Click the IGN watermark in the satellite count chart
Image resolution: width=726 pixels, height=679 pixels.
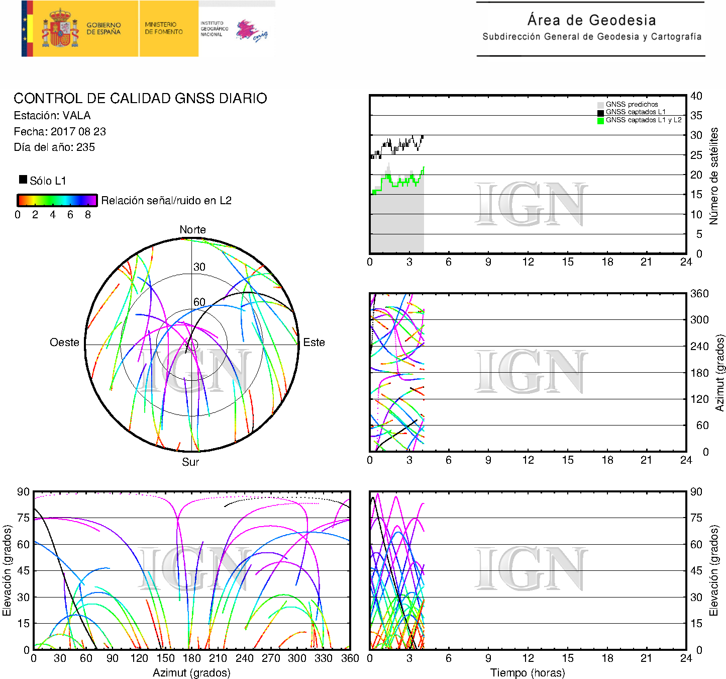pos(531,204)
